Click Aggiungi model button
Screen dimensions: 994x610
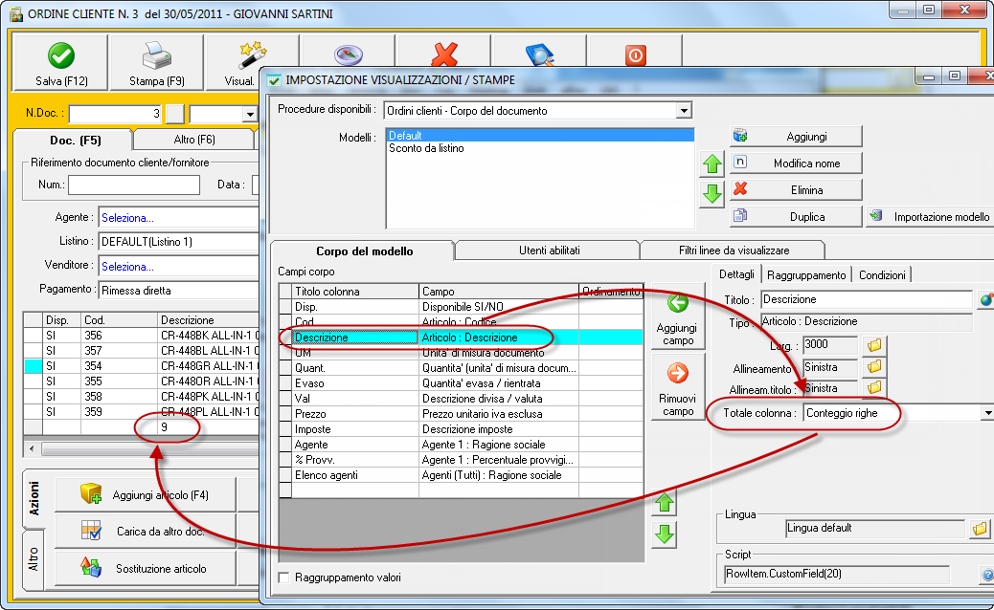point(796,137)
